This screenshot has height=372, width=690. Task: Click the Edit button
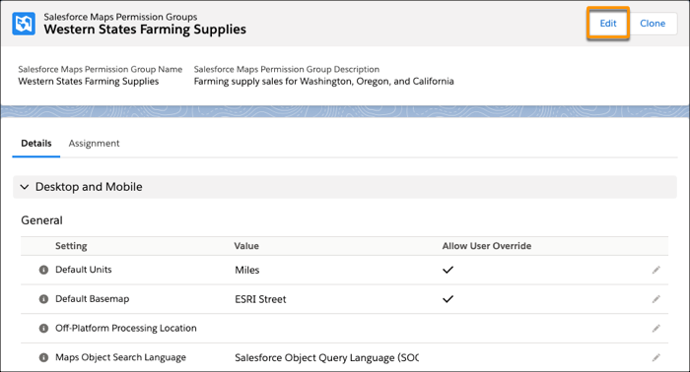(x=608, y=24)
